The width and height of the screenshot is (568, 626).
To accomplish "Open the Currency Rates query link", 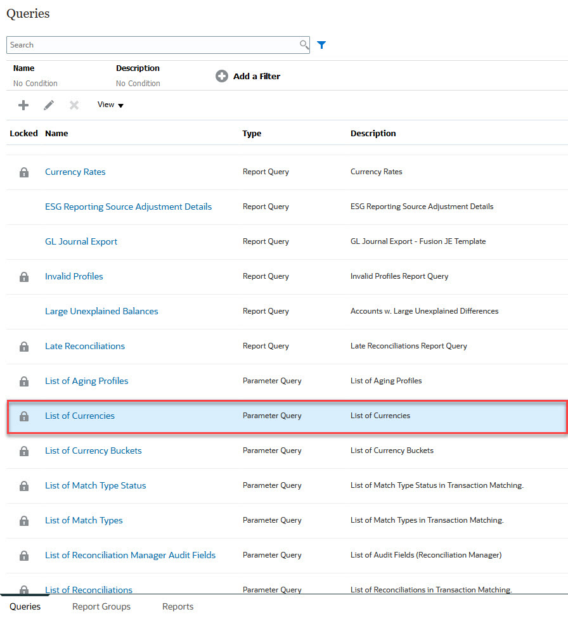I will [75, 172].
